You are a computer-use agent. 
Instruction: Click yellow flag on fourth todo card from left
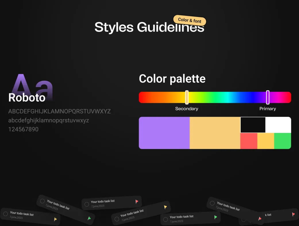(x=165, y=207)
